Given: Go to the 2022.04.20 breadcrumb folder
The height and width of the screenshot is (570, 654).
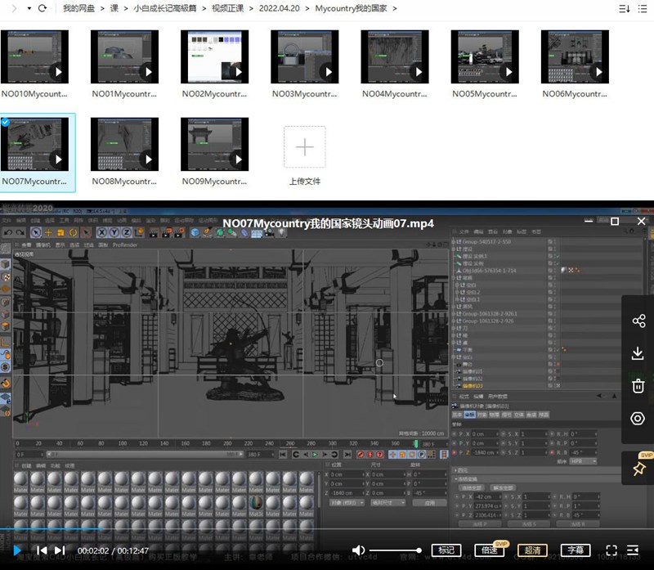Looking at the screenshot, I should pos(279,8).
